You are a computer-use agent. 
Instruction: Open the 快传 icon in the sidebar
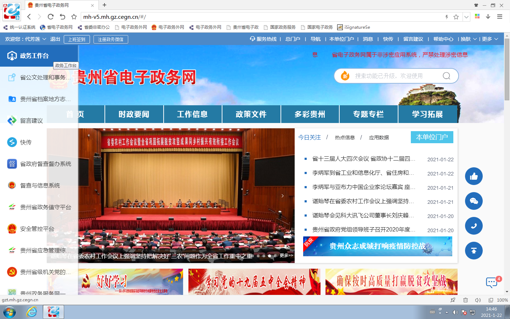coord(12,142)
